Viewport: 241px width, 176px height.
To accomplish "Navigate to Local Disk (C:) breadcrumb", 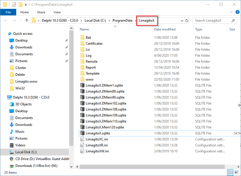I will pyautogui.click(x=95, y=21).
